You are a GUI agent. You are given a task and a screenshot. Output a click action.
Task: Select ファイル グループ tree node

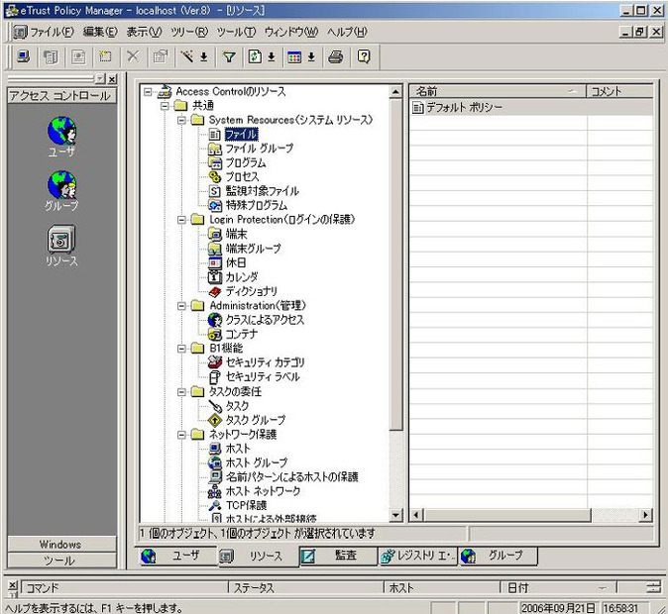[259, 149]
